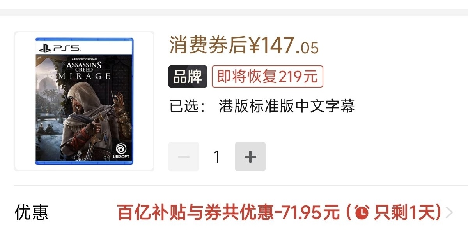Tap the 即将恢复219元 red tag
468x233 pixels.
point(268,77)
